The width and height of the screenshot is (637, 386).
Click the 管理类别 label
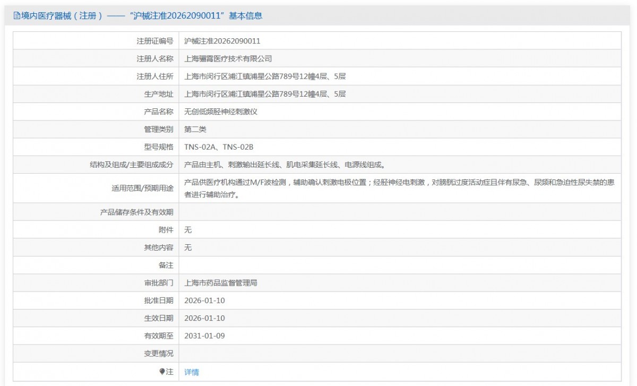click(x=159, y=130)
